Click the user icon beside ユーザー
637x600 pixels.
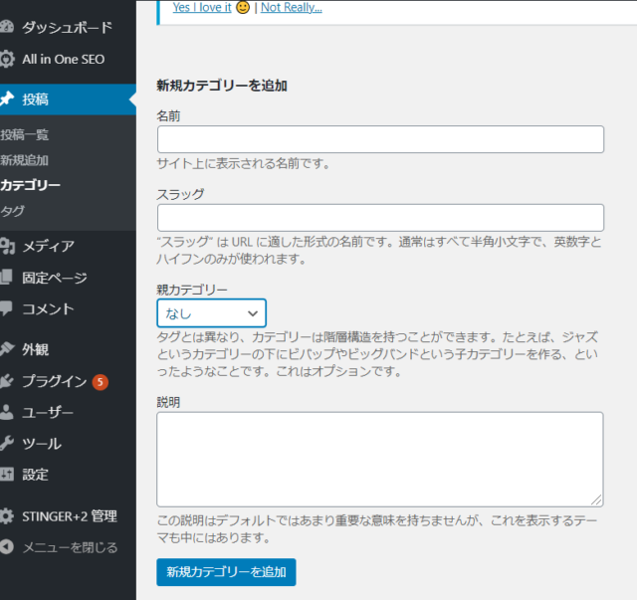tap(7, 412)
